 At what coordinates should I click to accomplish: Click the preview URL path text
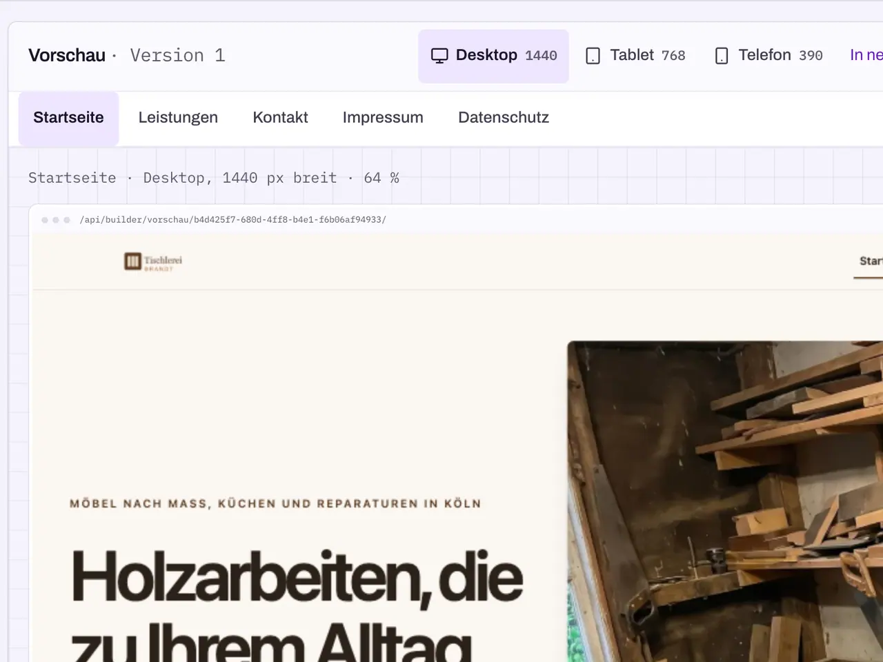[232, 220]
